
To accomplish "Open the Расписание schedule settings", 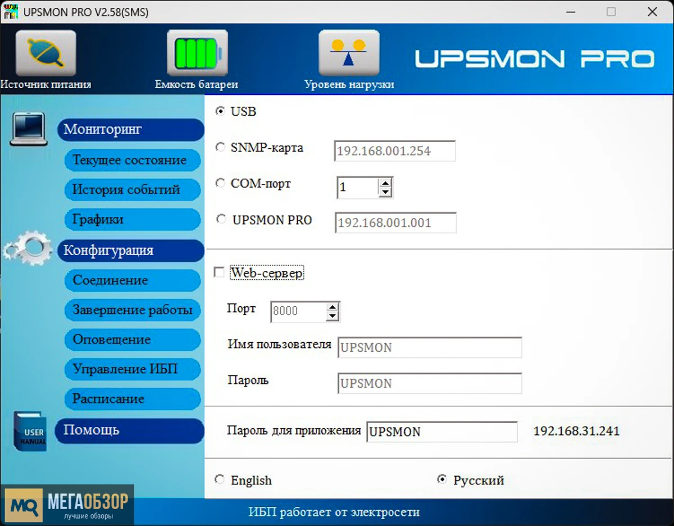I will (133, 399).
